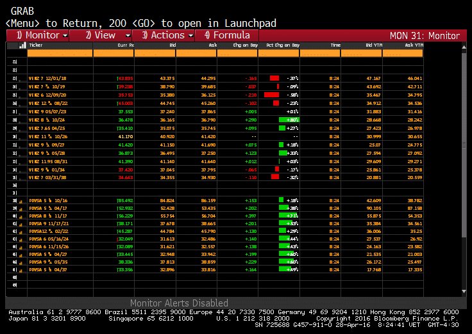Viewport: 472px width, 334px height.
Task: Click bid value 43.375
Action: coord(167,79)
